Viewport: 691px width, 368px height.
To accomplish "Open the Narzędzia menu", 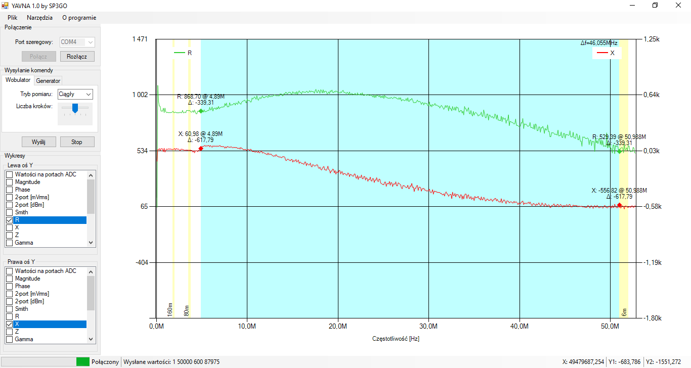I will (x=39, y=17).
